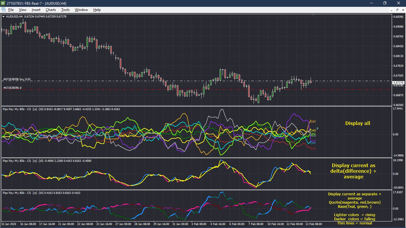The image size is (406, 228).
Task: Open the View menu
Action: point(23,10)
